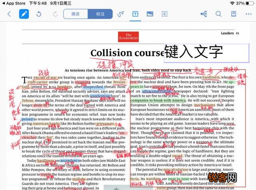Click highlighted word "mechanisms"
Viewport: 256px width, 190px height.
pos(204,105)
